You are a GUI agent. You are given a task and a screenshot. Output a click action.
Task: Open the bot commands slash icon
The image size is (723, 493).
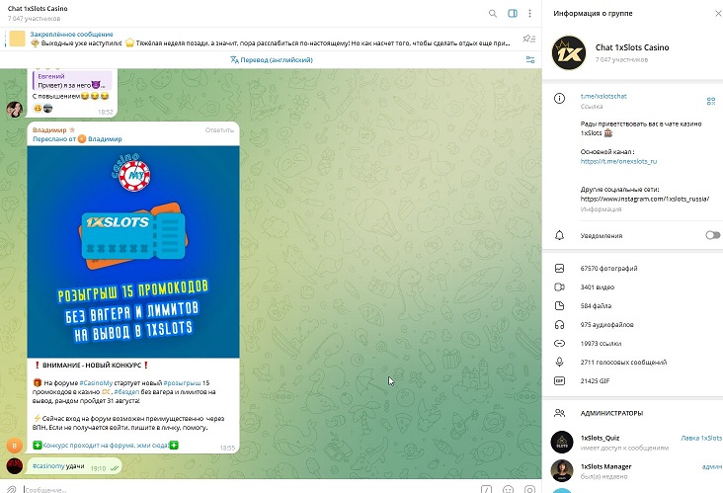[x=487, y=489]
